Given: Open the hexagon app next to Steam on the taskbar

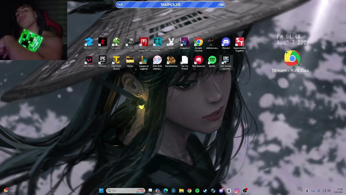Looking at the screenshot, I should click(x=213, y=191).
